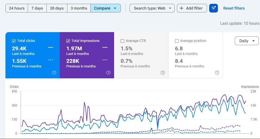Viewport: 260px width, 139px height.
Task: Click the blue filter sparkle icon button
Action: coord(214,8)
